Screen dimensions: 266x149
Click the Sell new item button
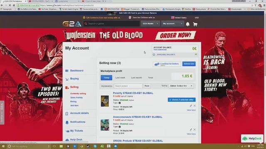click(x=189, y=64)
